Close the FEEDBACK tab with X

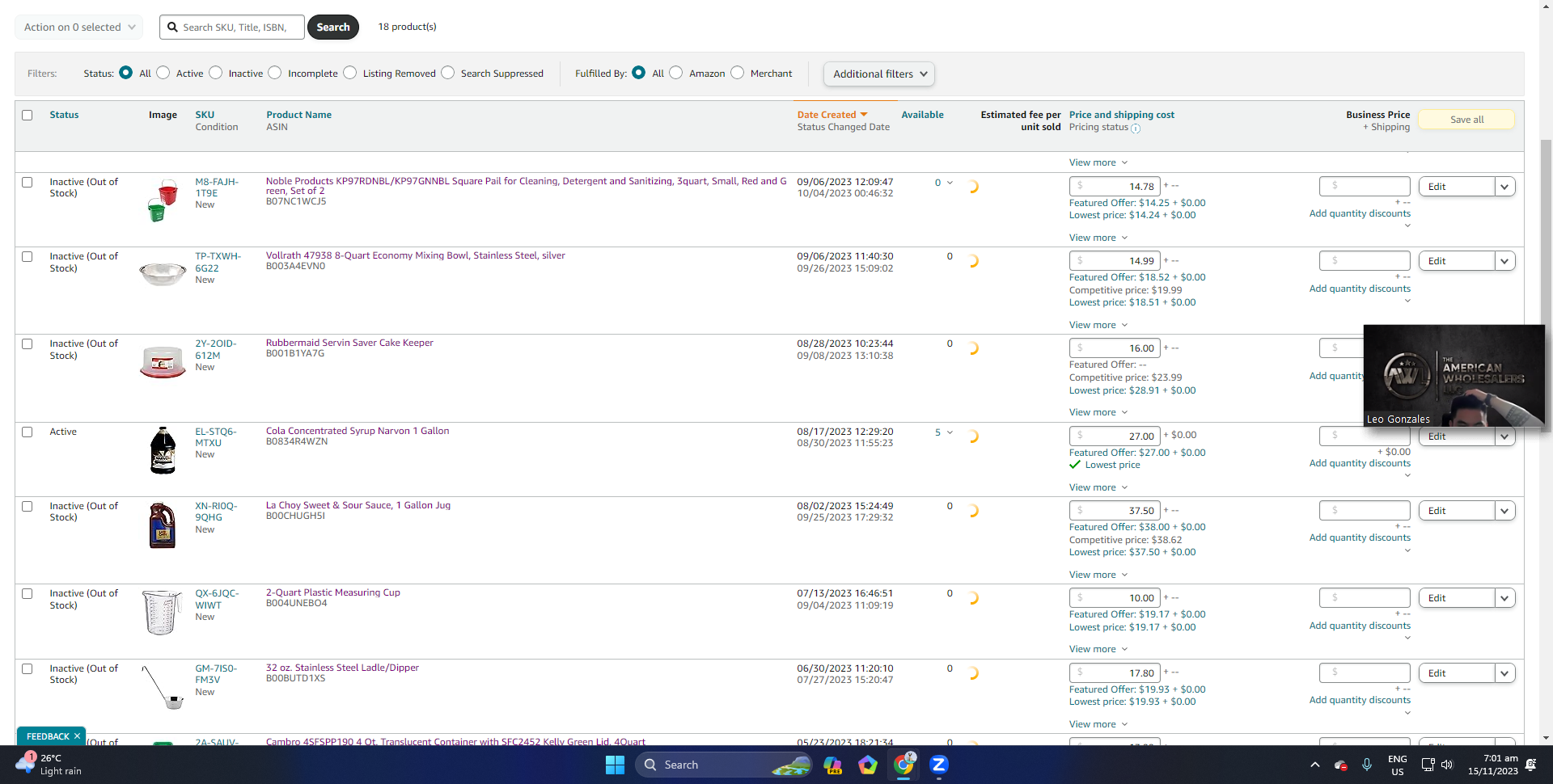coord(77,736)
